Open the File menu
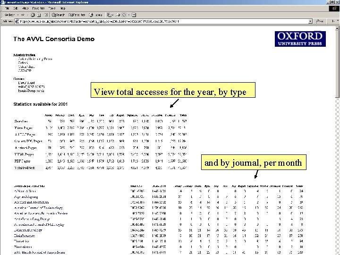 (7, 8)
